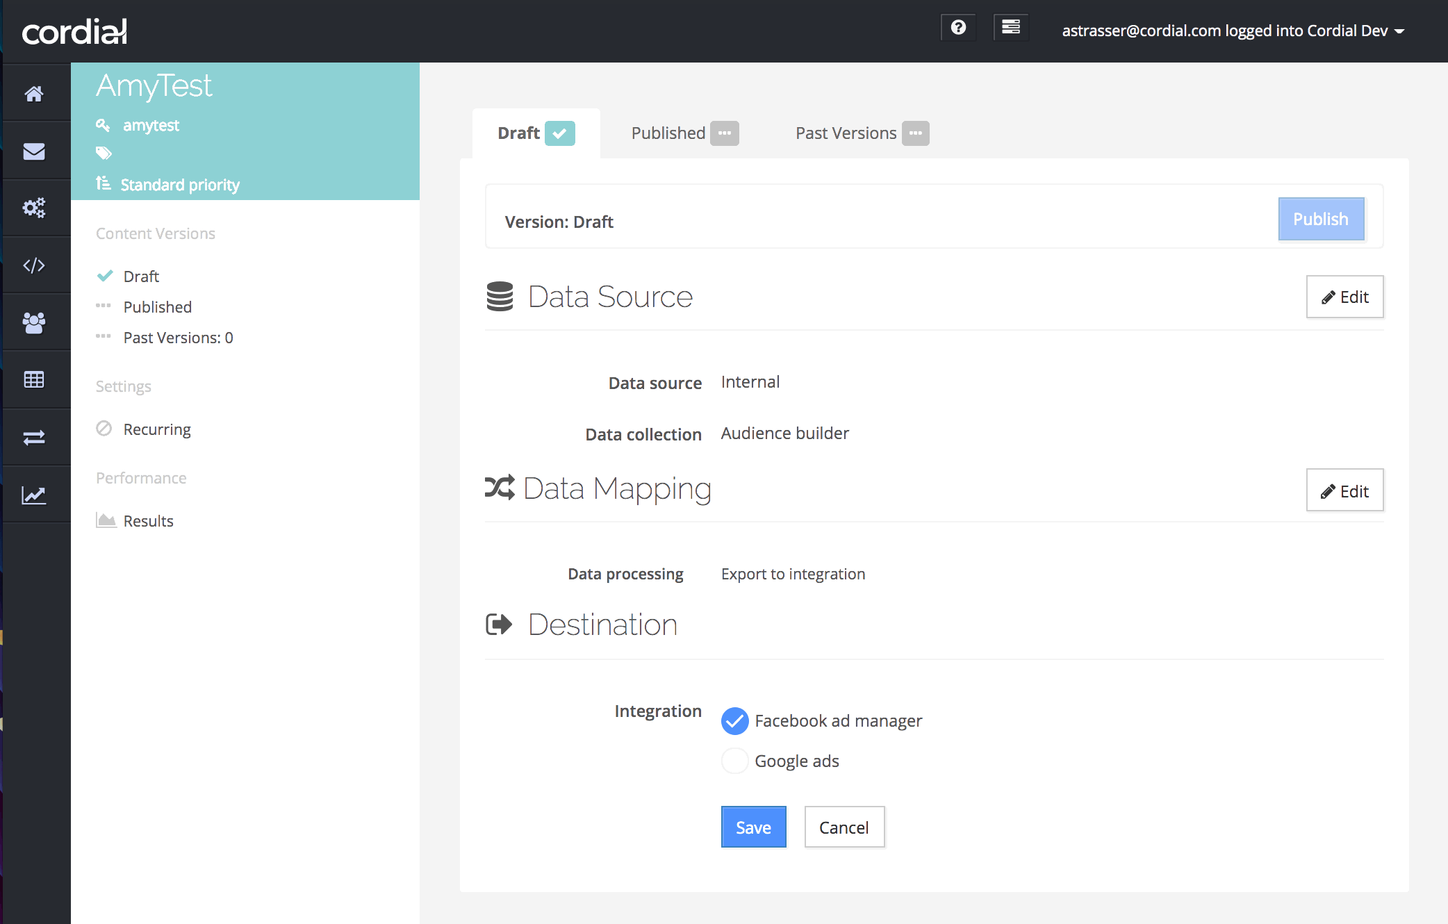Switch to the Published tab

point(685,133)
